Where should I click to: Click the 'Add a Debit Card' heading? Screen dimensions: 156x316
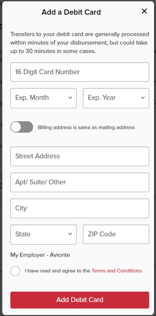click(71, 12)
